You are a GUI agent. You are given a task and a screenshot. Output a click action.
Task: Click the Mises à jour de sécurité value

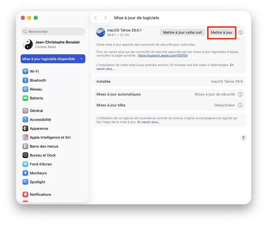(215, 94)
